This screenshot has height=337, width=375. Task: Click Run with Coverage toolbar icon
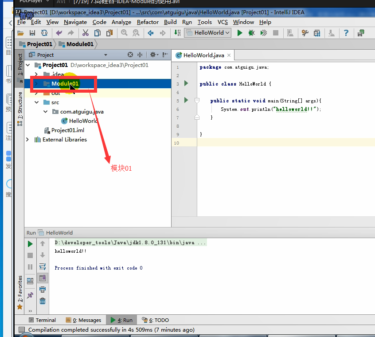(264, 33)
